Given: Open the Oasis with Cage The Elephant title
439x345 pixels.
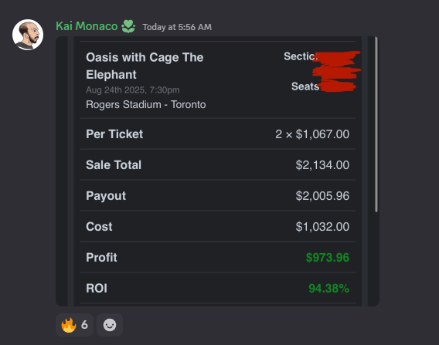Looking at the screenshot, I should [x=145, y=66].
